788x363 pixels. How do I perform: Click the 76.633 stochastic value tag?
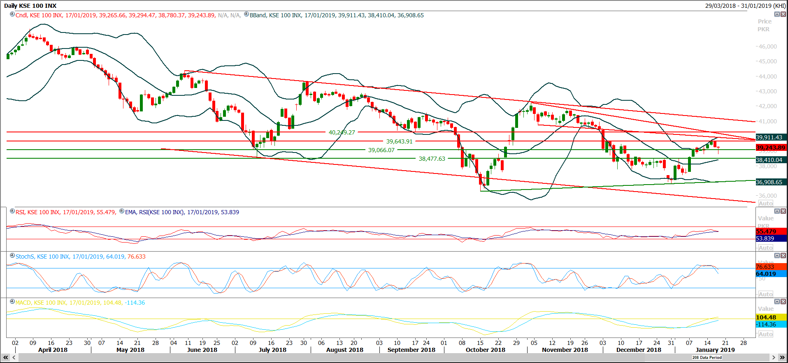(771, 267)
